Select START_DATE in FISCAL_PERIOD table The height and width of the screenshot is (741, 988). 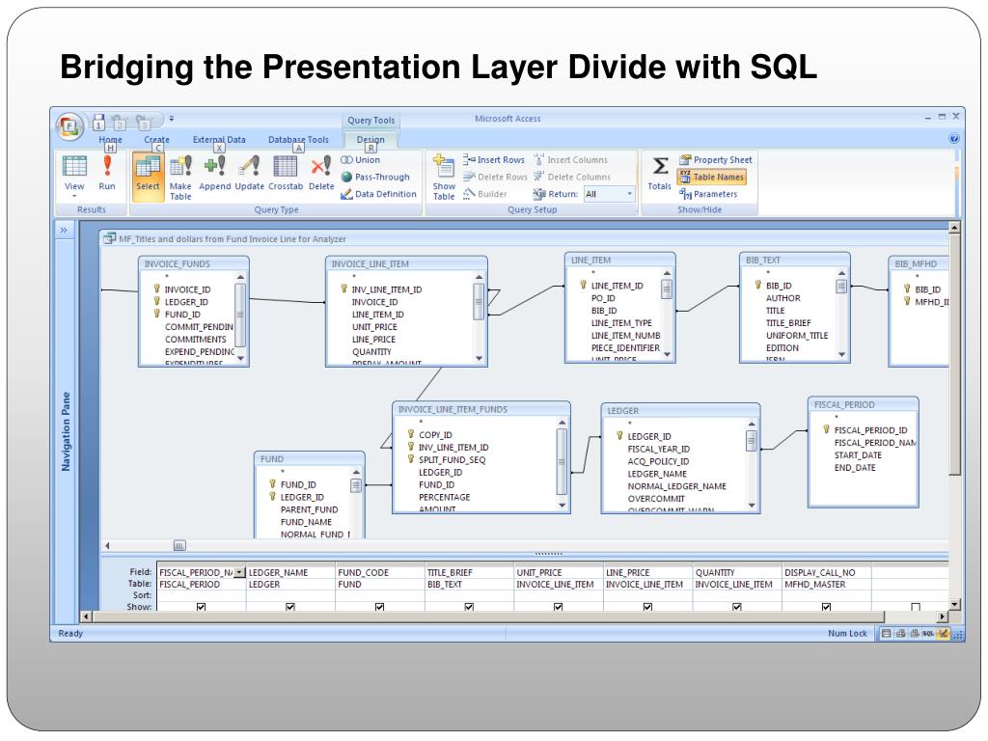(x=858, y=455)
